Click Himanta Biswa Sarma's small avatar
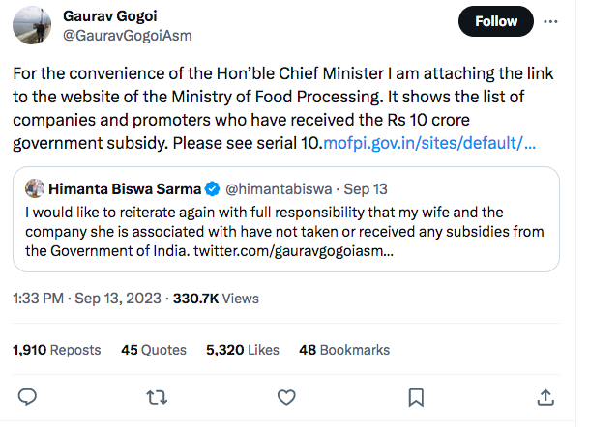 [35, 186]
